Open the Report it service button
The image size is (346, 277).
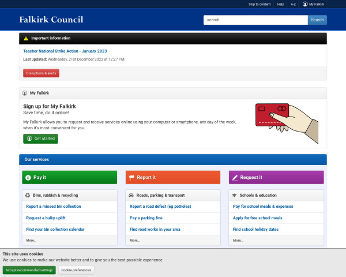click(173, 177)
